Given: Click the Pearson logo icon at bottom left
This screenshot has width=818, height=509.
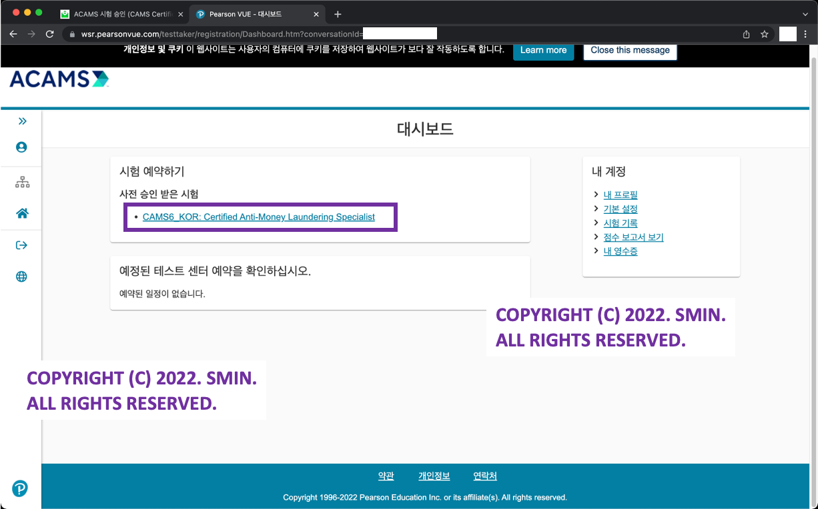Looking at the screenshot, I should coord(20,489).
